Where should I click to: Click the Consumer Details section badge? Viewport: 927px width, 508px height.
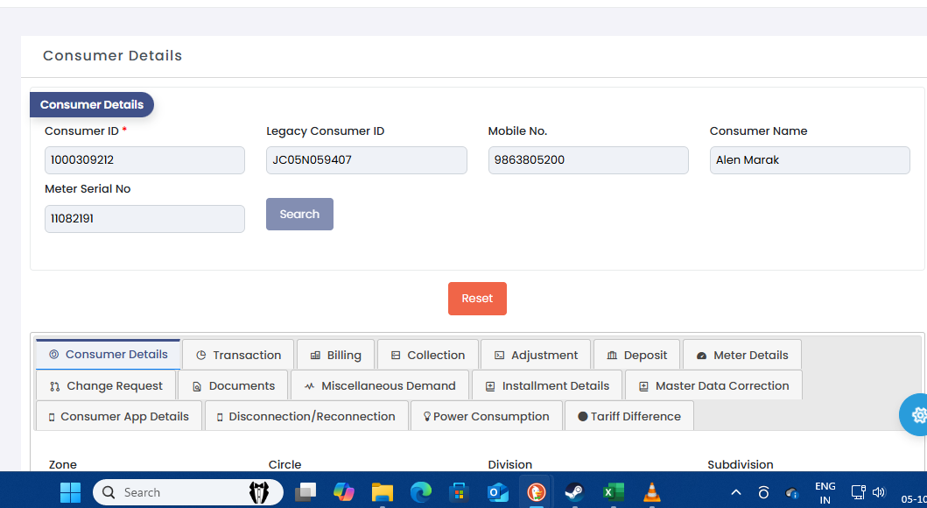92,105
